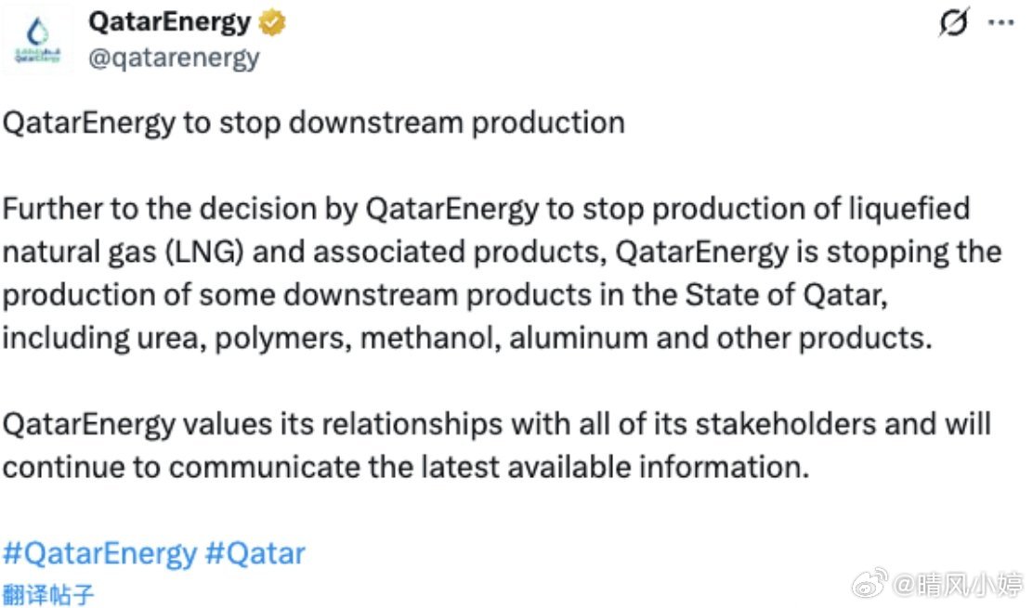Image resolution: width=1033 pixels, height=608 pixels.
Task: Click the line starting "continue to communicate"
Action: point(404,466)
